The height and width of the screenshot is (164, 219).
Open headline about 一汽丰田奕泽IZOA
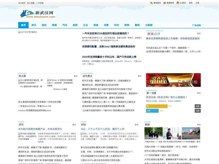[106, 33]
